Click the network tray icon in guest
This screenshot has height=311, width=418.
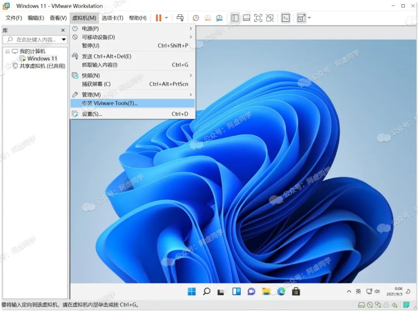369,292
